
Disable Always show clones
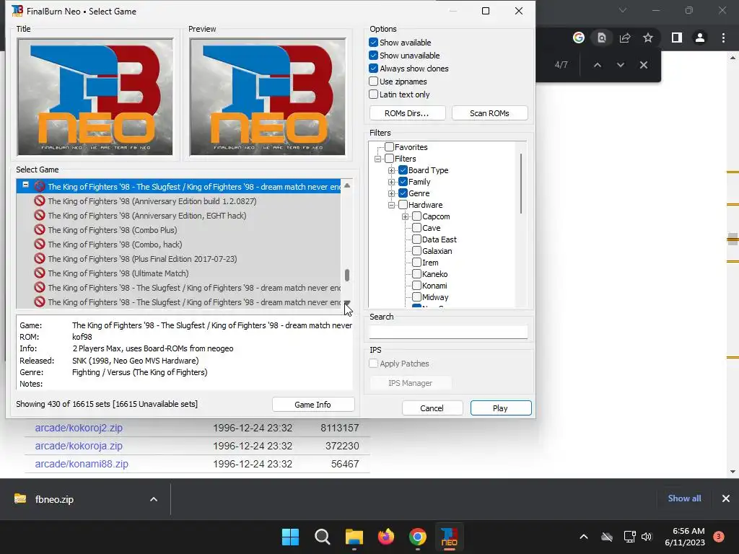(x=373, y=69)
